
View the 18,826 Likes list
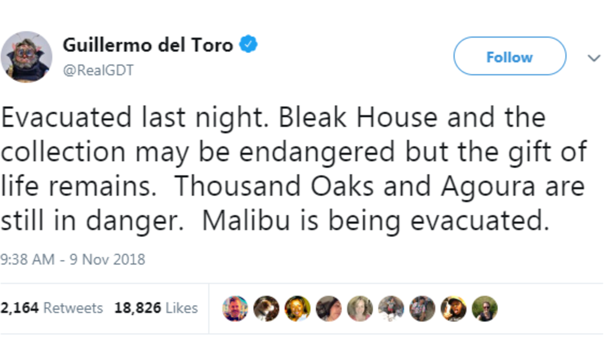156,308
